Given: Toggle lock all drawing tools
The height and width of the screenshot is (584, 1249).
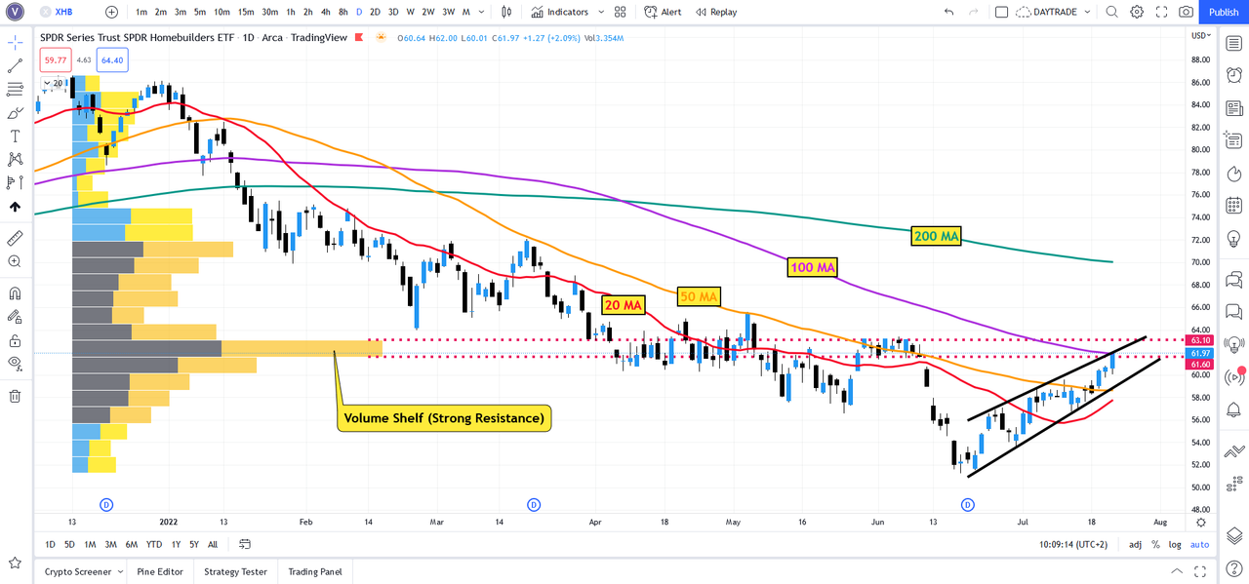Looking at the screenshot, I should (15, 340).
